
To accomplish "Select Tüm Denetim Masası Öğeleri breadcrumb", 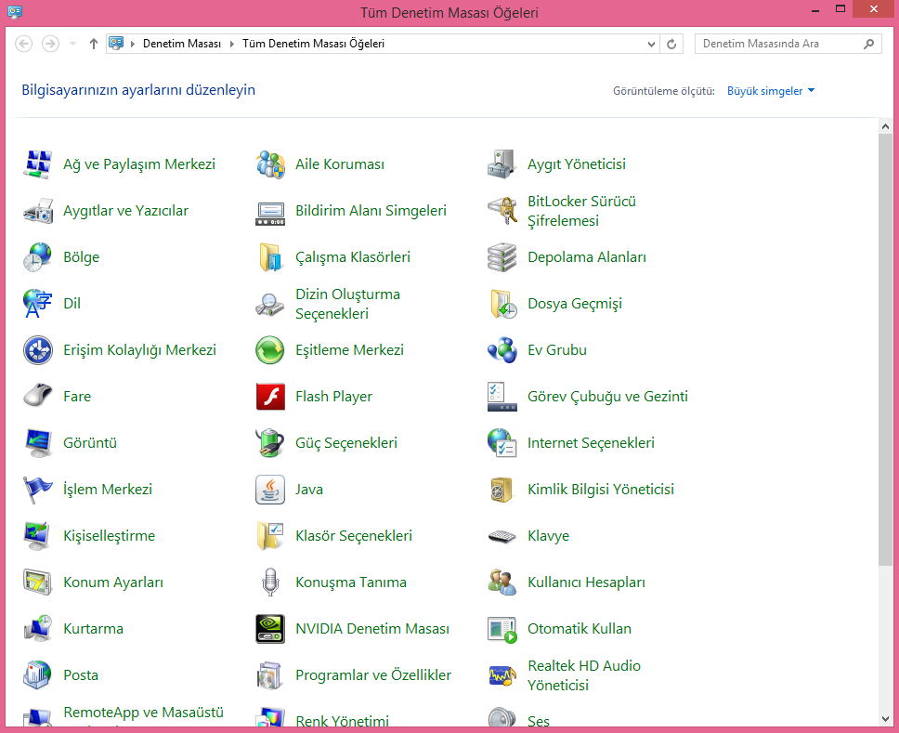I will pos(313,44).
